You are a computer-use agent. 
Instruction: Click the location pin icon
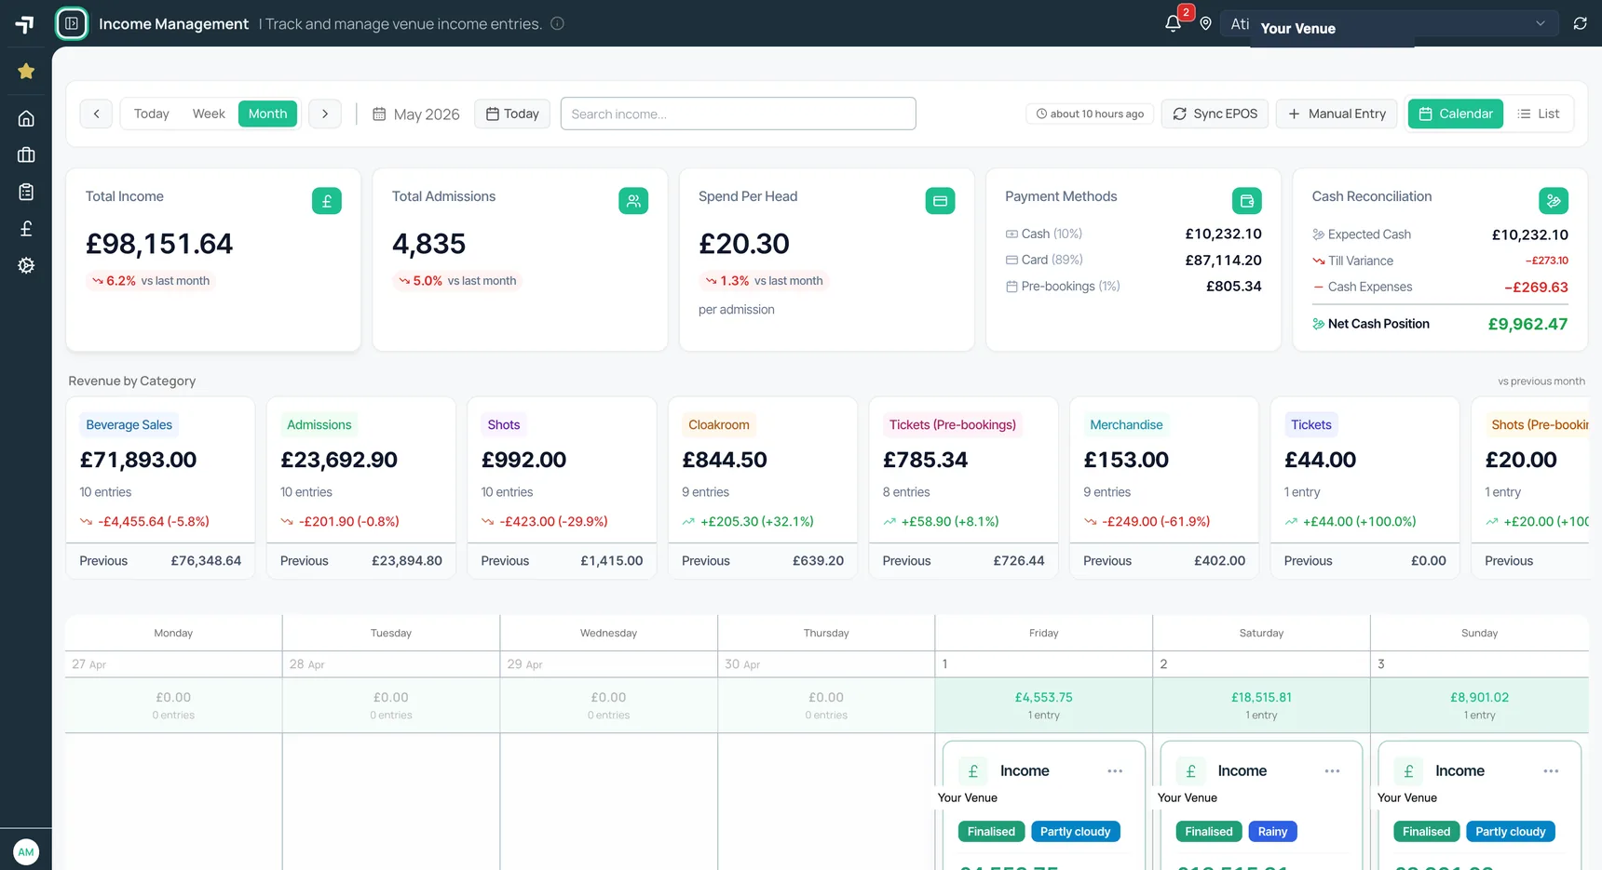tap(1206, 23)
